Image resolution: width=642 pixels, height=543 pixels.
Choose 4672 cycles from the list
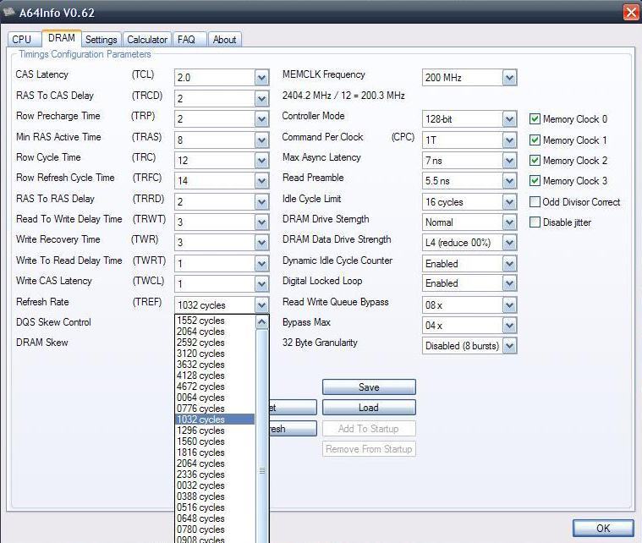point(215,387)
